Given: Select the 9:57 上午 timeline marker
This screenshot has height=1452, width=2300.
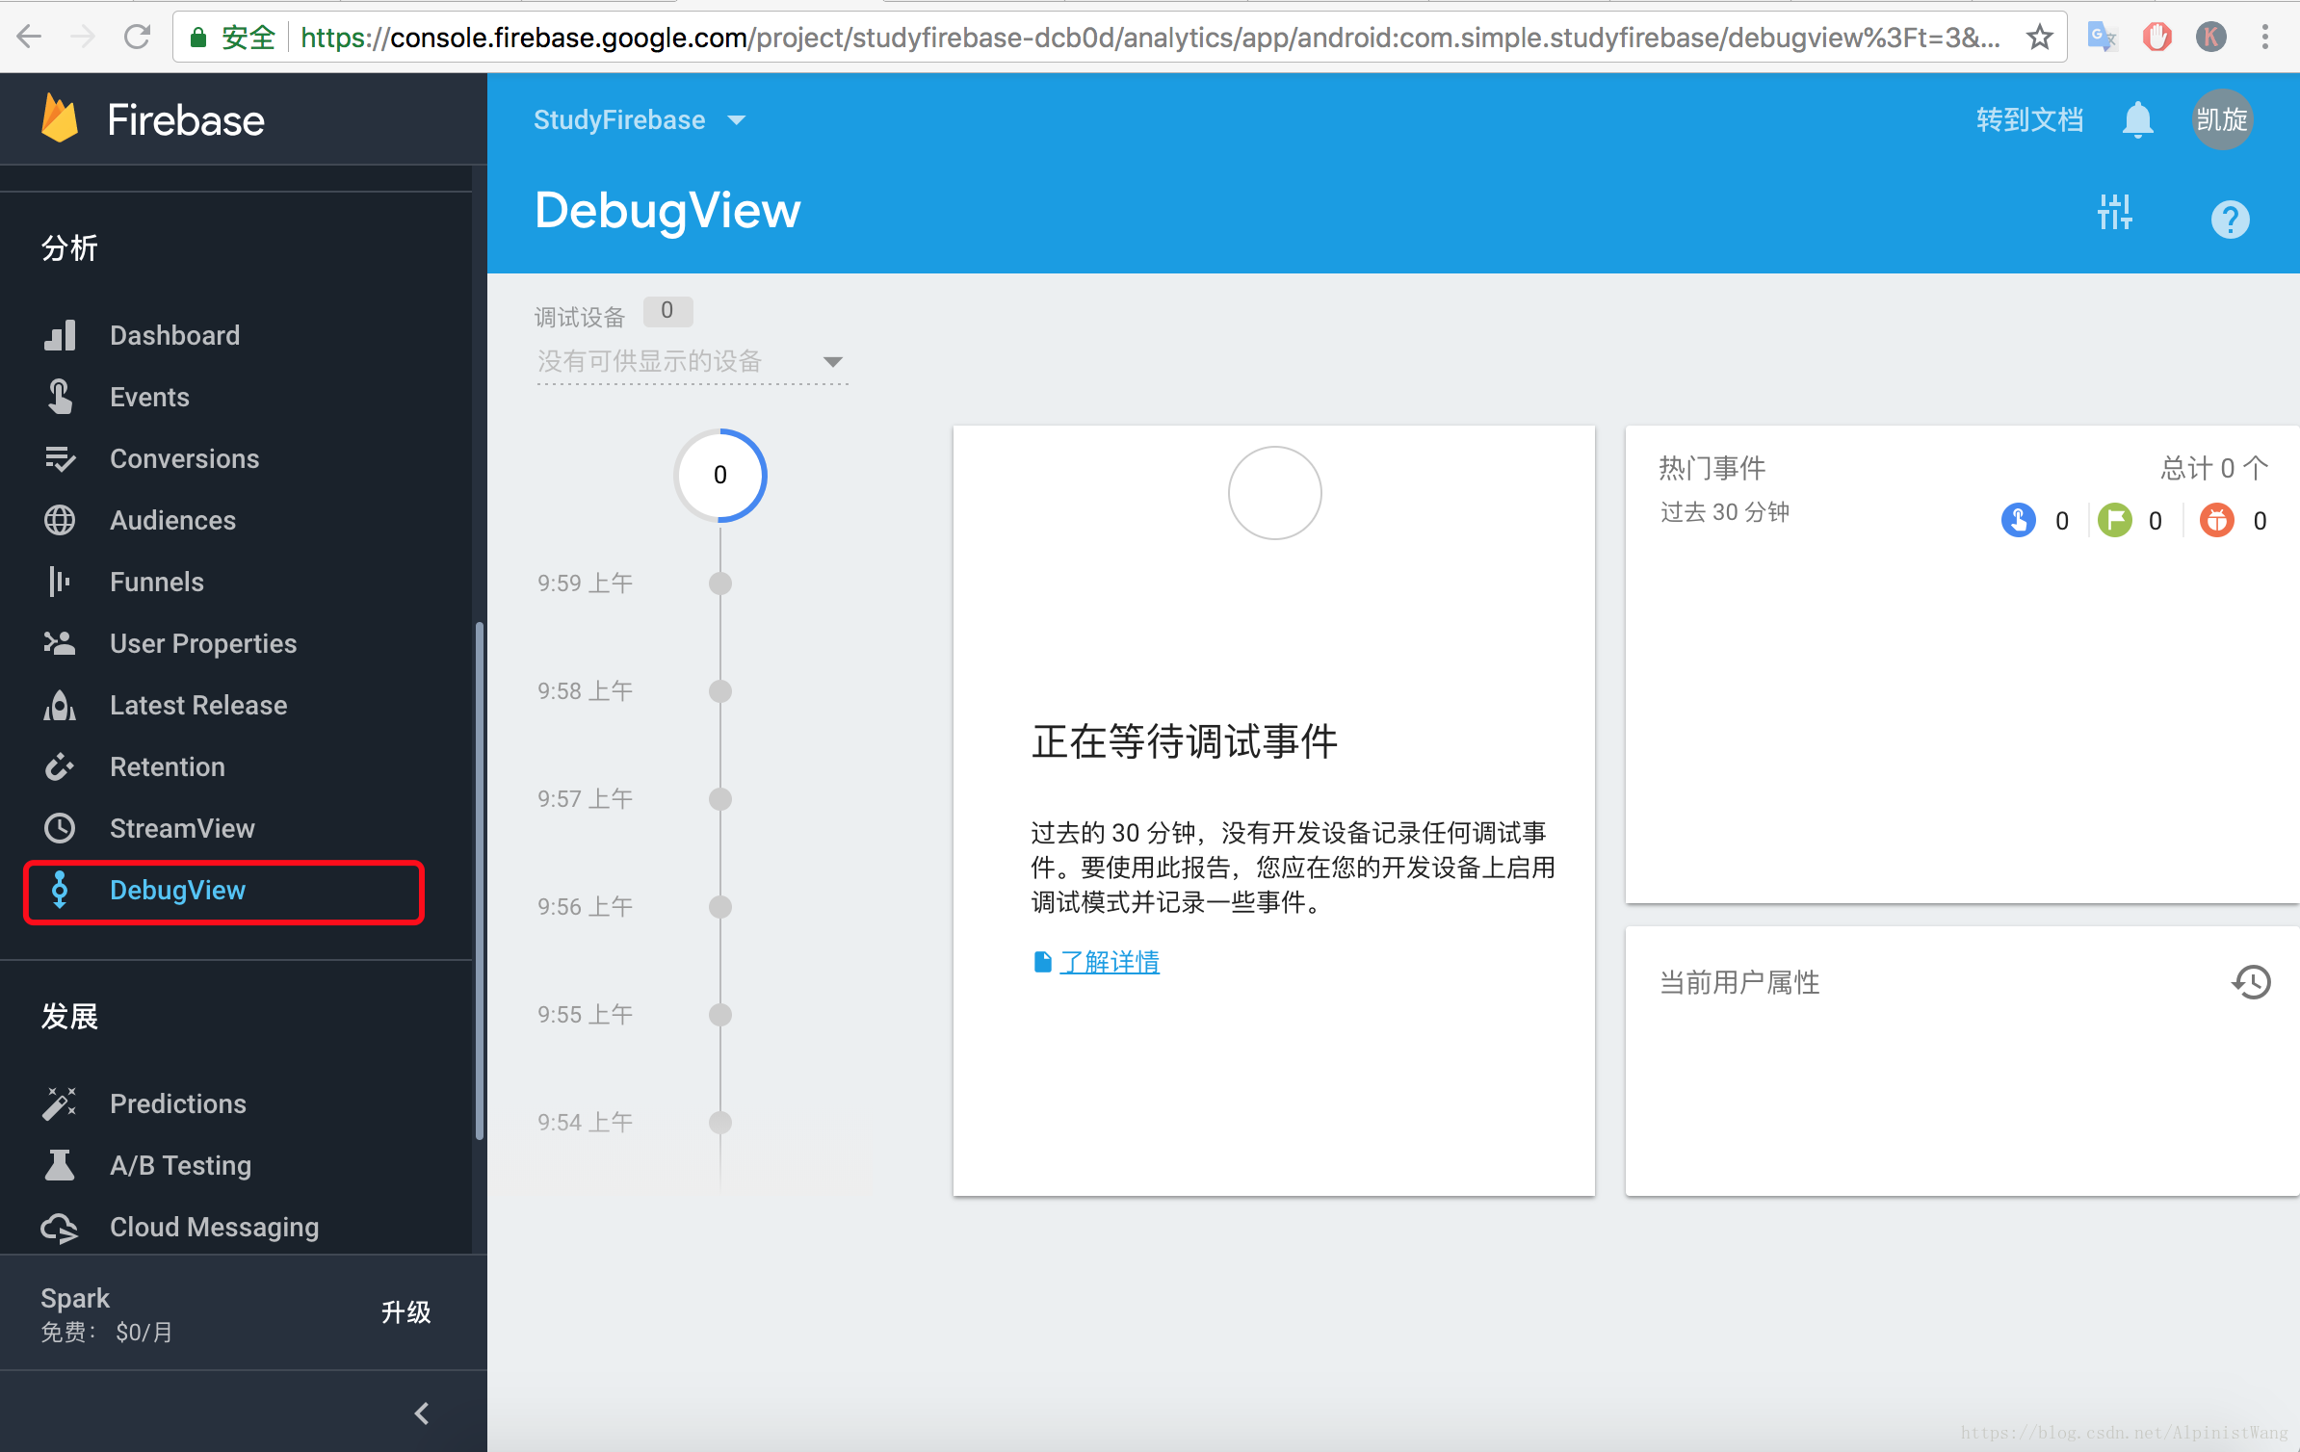Looking at the screenshot, I should pos(719,799).
